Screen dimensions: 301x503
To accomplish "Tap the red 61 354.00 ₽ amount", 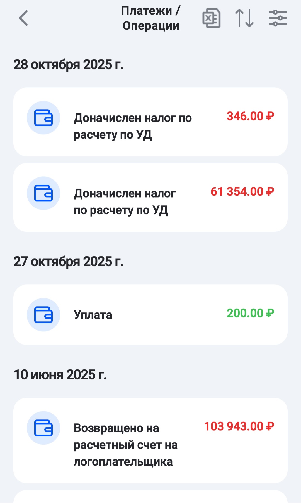I will click(x=242, y=192).
